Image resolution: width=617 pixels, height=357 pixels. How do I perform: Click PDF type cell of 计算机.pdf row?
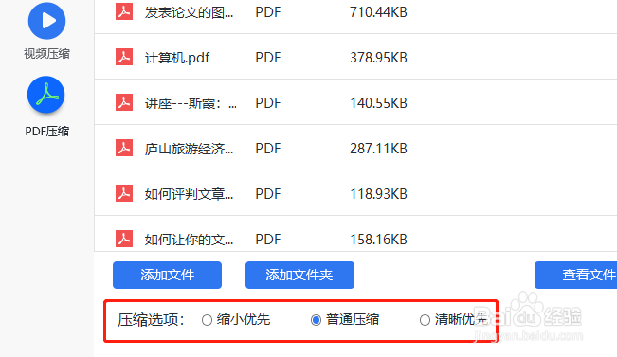point(268,58)
